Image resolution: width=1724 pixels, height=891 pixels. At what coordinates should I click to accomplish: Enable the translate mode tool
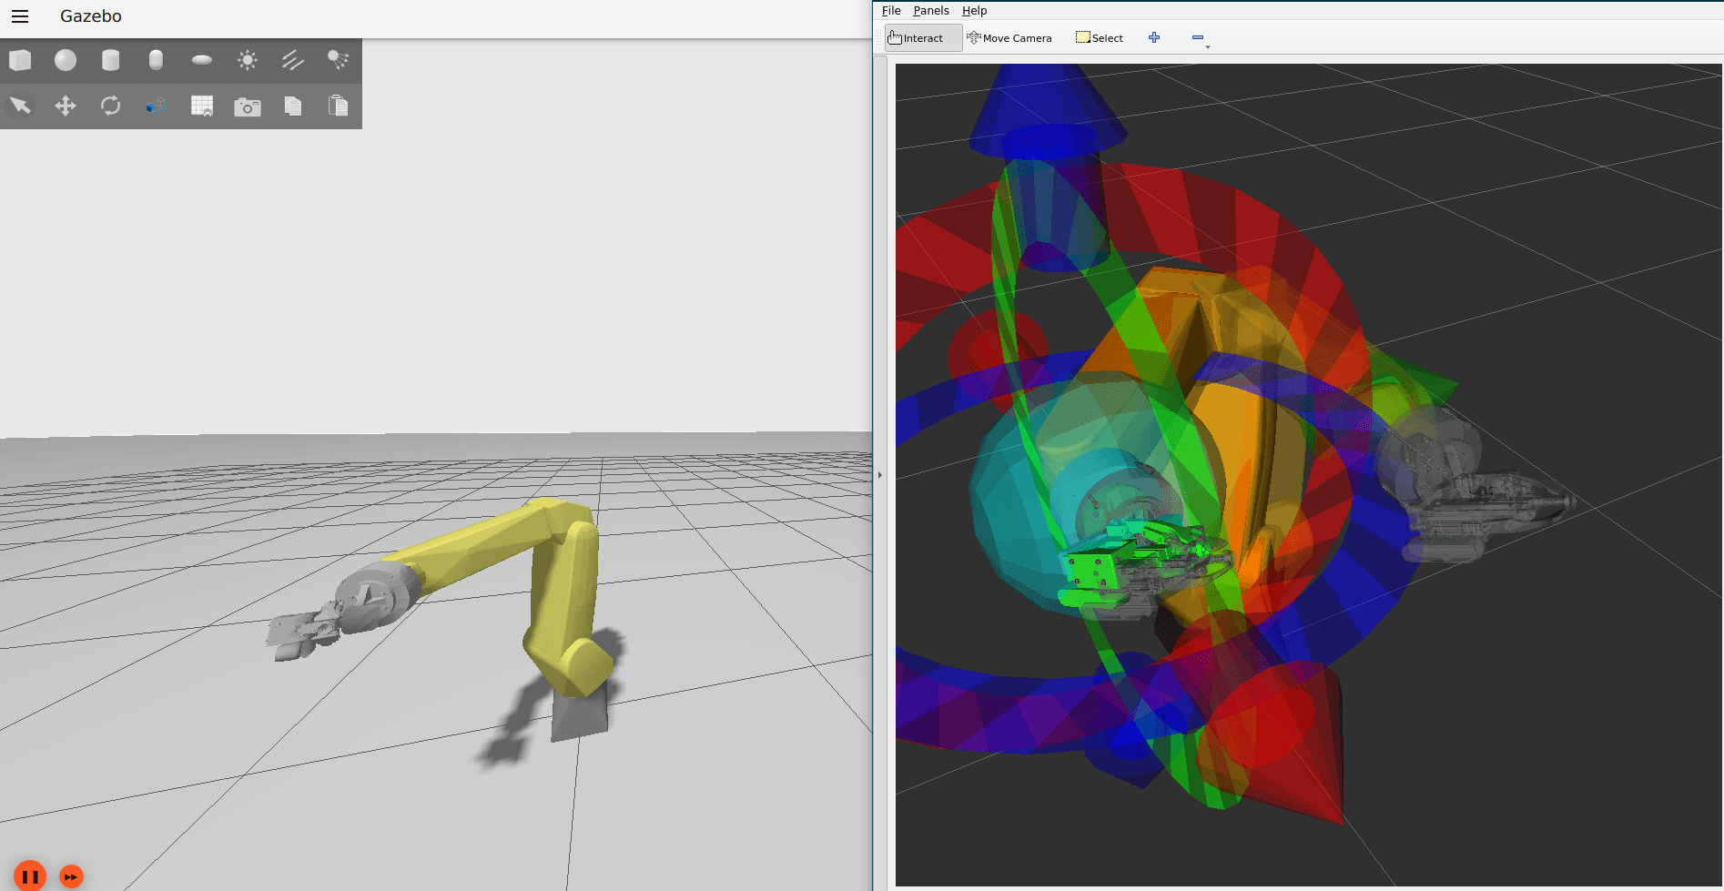66,106
